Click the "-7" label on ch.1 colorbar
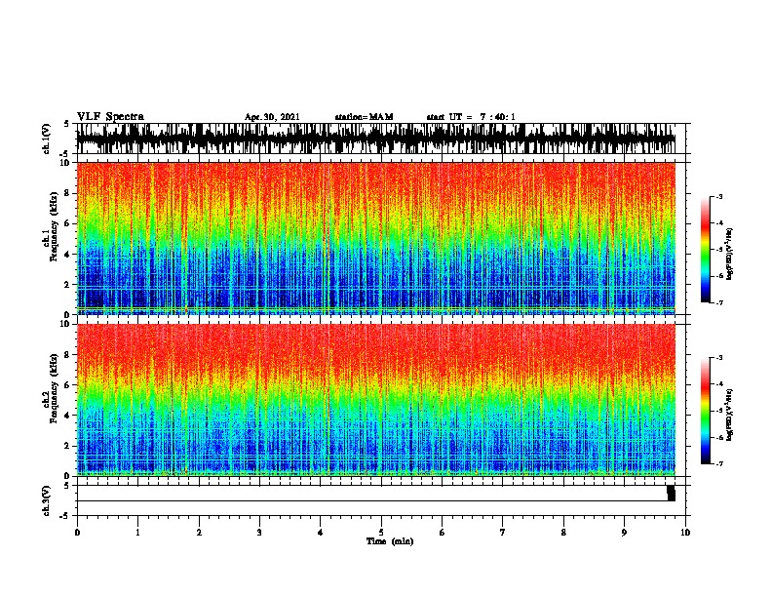772x597 pixels. point(719,302)
